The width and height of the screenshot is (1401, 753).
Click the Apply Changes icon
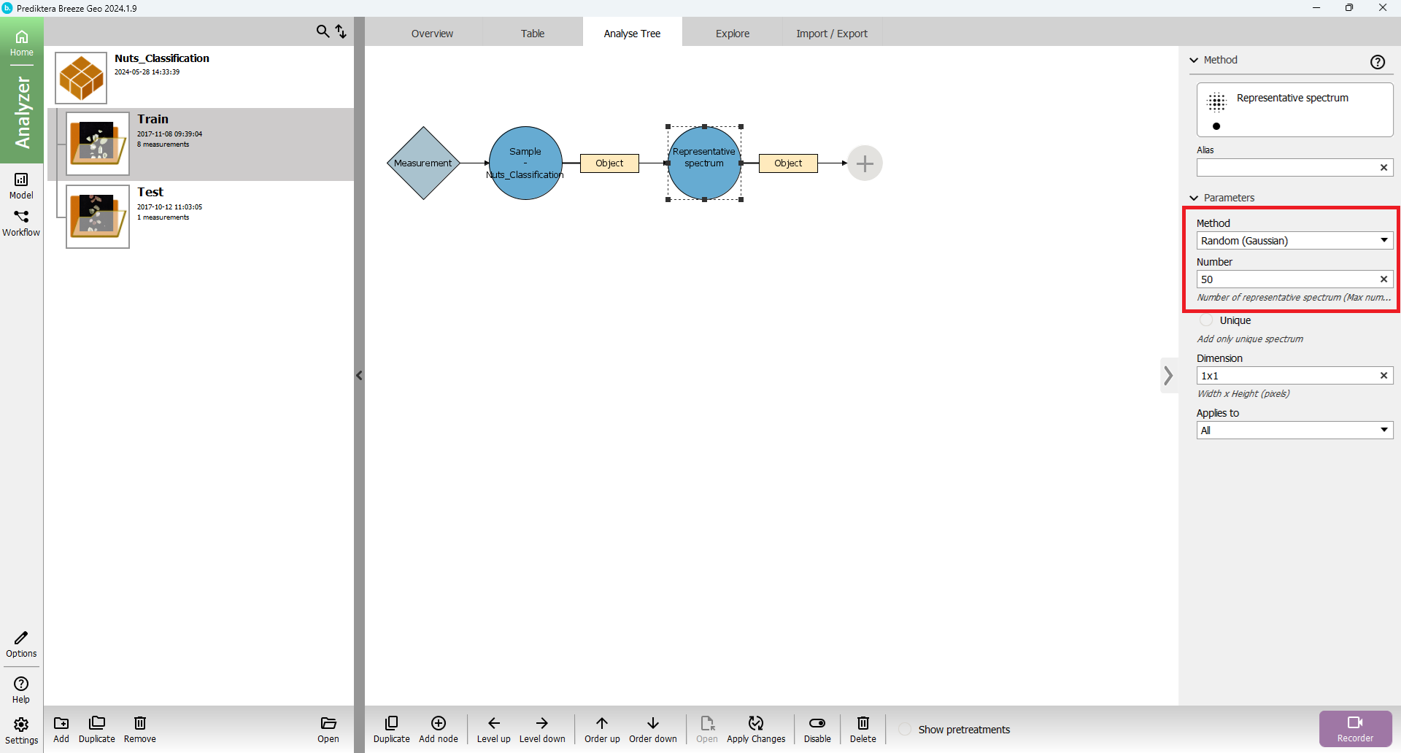pyautogui.click(x=756, y=724)
